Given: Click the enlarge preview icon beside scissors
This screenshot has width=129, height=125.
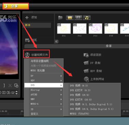Looking at the screenshot, I should pyautogui.click(x=16, y=85).
